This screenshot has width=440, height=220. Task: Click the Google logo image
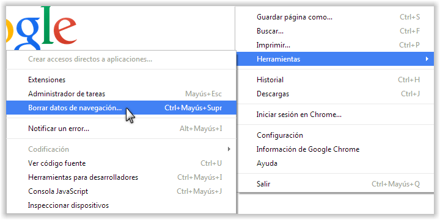[42, 29]
